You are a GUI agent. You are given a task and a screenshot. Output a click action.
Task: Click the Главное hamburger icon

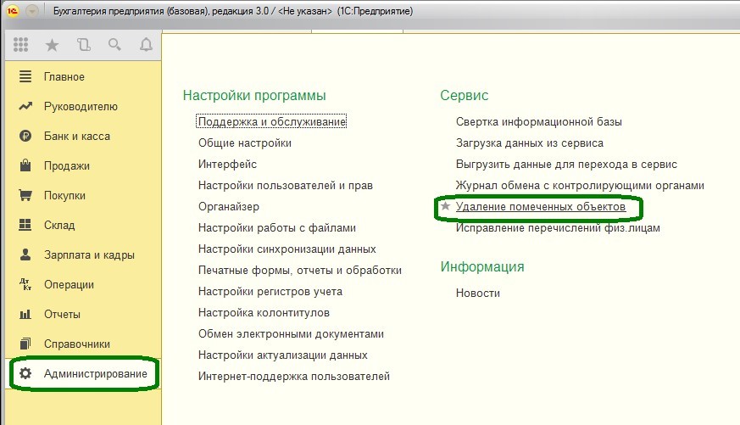pyautogui.click(x=25, y=76)
